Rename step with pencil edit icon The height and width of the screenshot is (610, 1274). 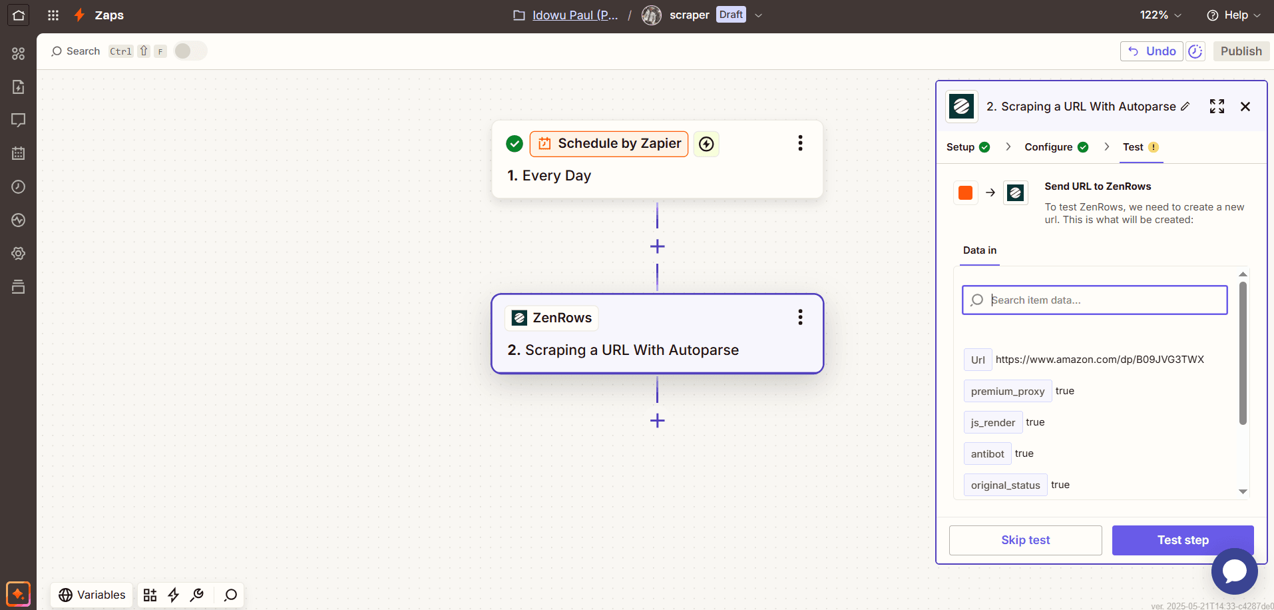[1185, 107]
